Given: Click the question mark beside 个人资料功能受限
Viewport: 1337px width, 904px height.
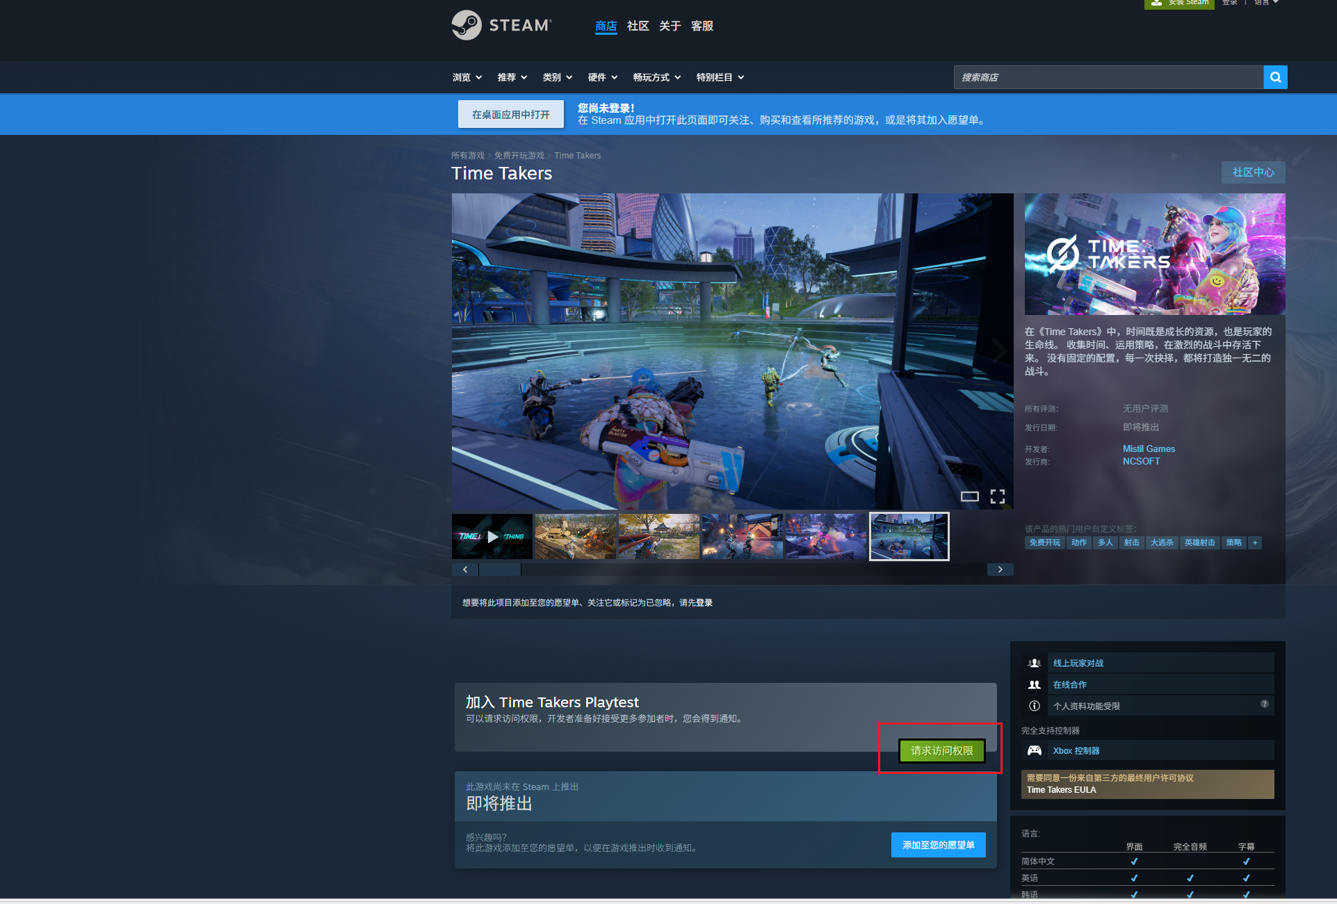Looking at the screenshot, I should [1264, 704].
